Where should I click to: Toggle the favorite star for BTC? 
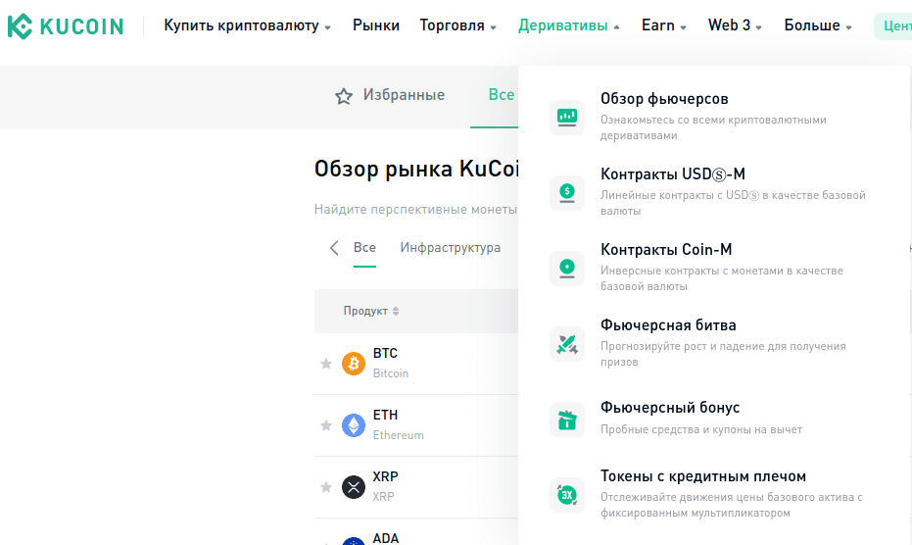click(x=326, y=364)
